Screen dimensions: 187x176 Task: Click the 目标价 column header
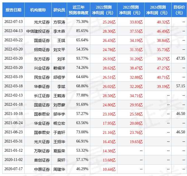coord(179,10)
